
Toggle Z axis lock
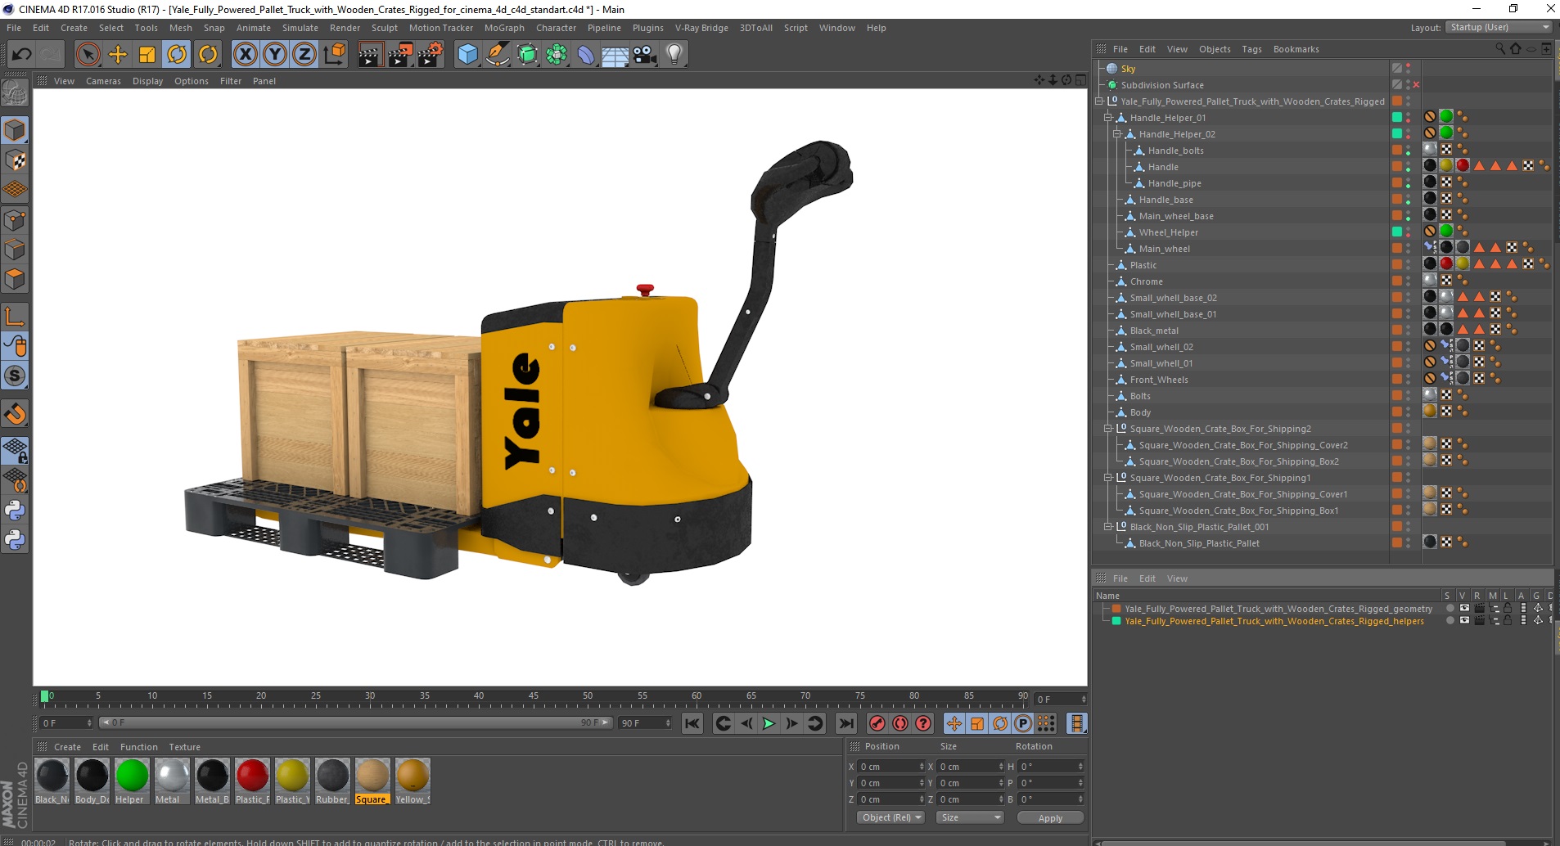tap(304, 54)
